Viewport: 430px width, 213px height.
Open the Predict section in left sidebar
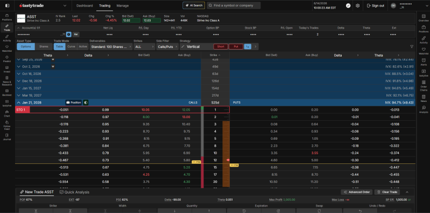coord(7,59)
